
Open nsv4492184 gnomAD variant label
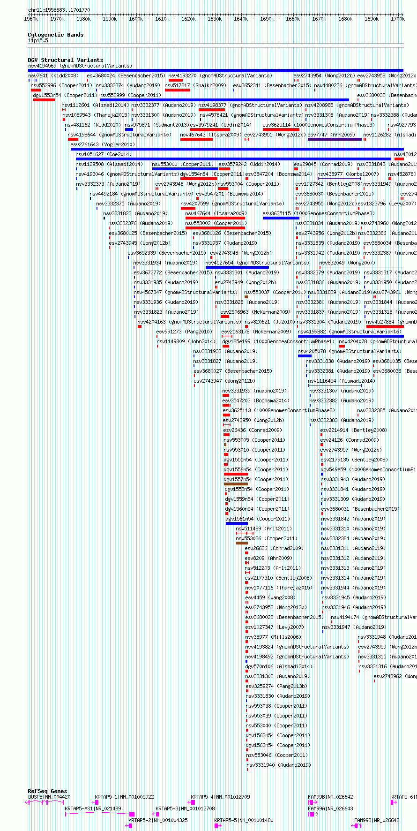[141, 194]
